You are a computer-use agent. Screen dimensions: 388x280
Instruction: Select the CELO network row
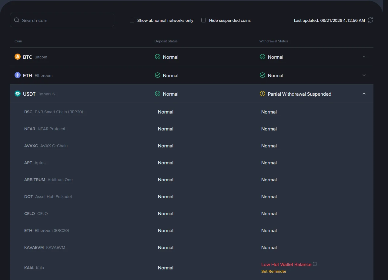(x=192, y=214)
